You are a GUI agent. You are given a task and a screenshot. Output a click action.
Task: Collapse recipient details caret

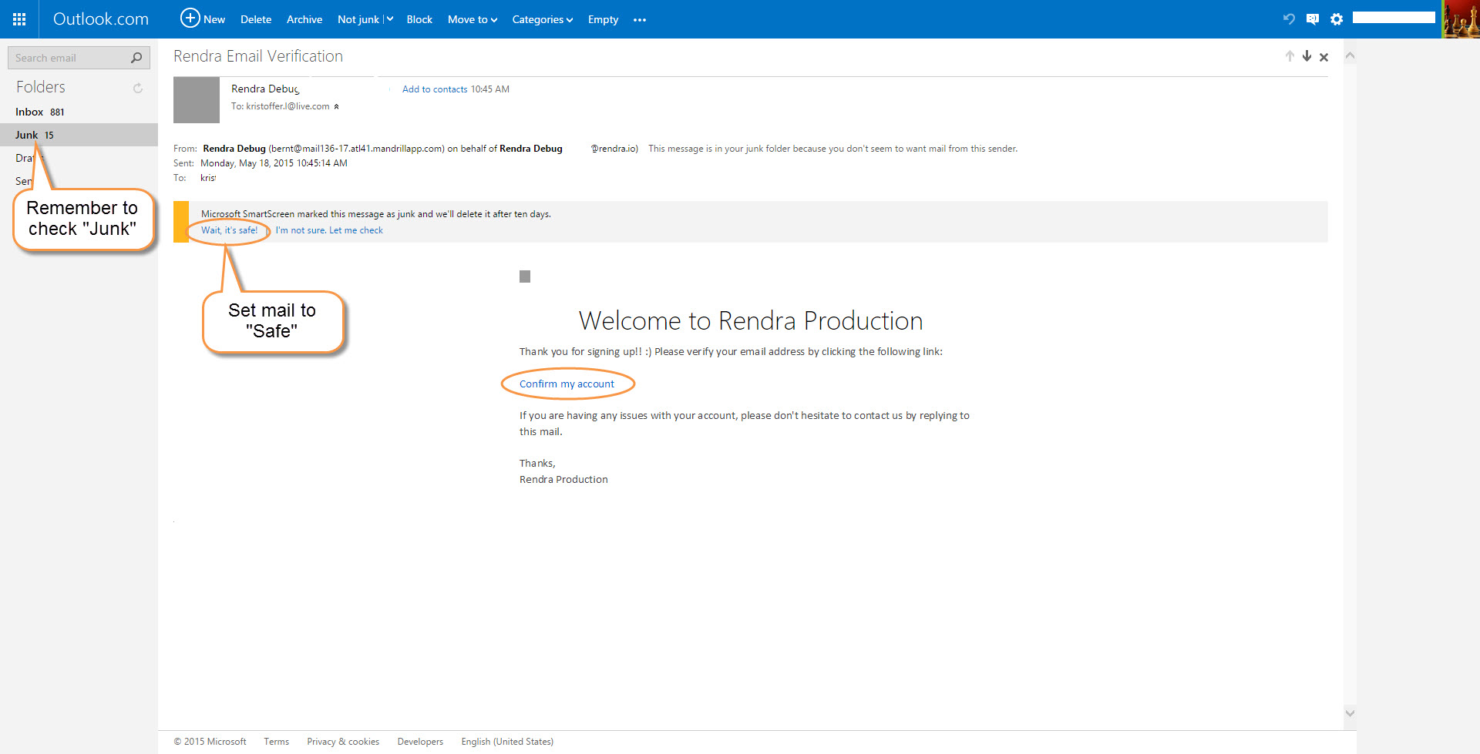(336, 107)
